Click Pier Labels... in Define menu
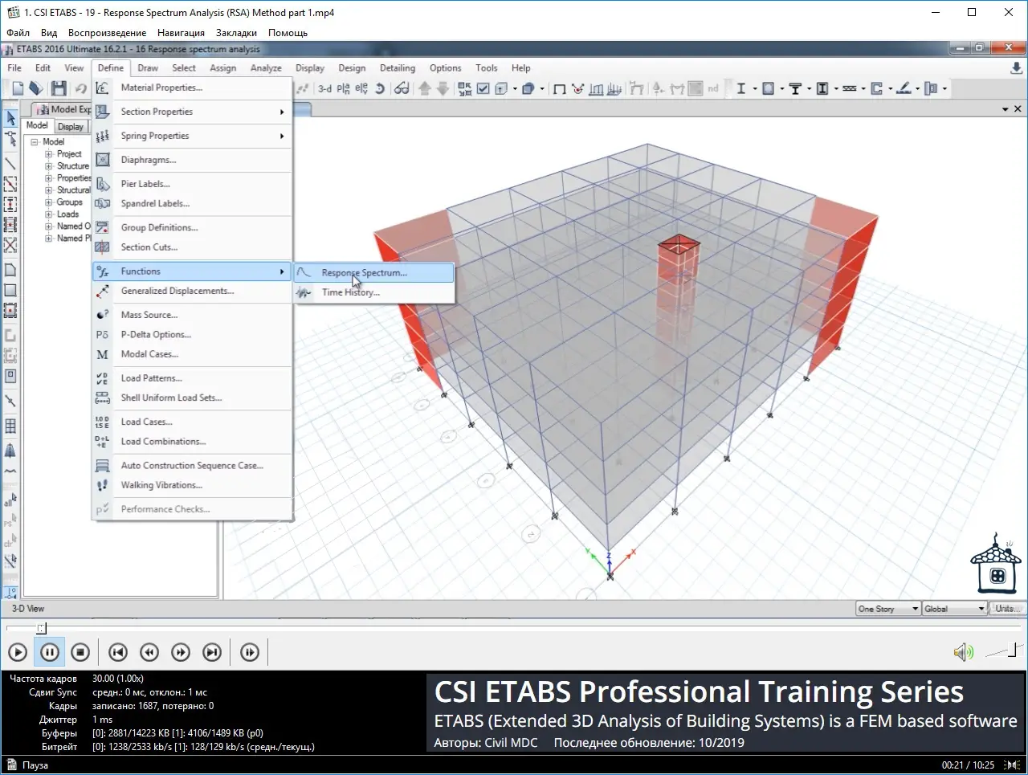The width and height of the screenshot is (1028, 775). point(192,184)
